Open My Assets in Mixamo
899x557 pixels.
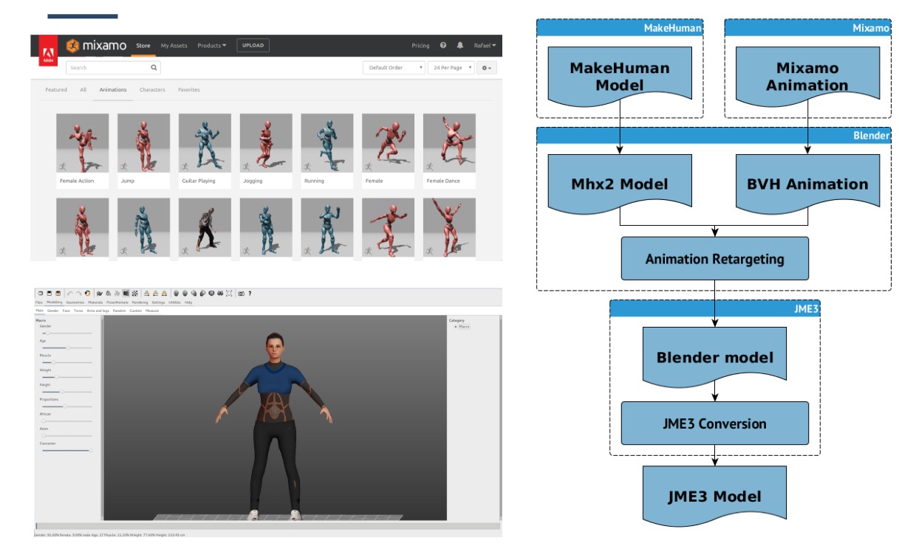174,46
